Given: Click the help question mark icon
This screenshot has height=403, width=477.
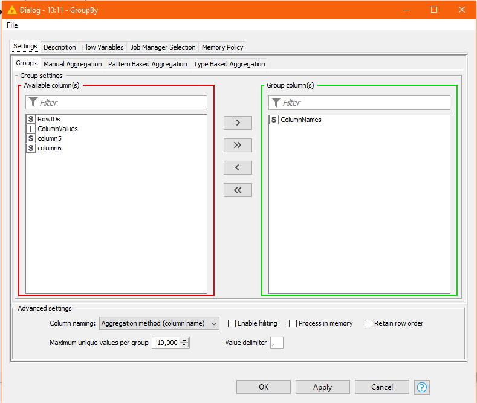Looking at the screenshot, I should click(421, 387).
